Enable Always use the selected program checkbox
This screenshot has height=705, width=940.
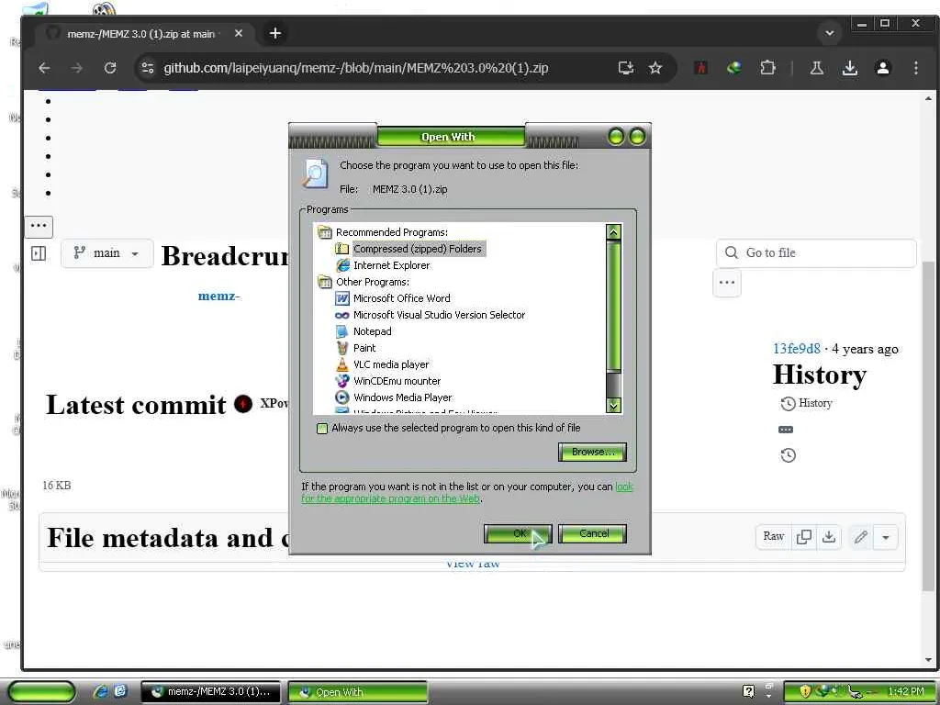tap(322, 428)
